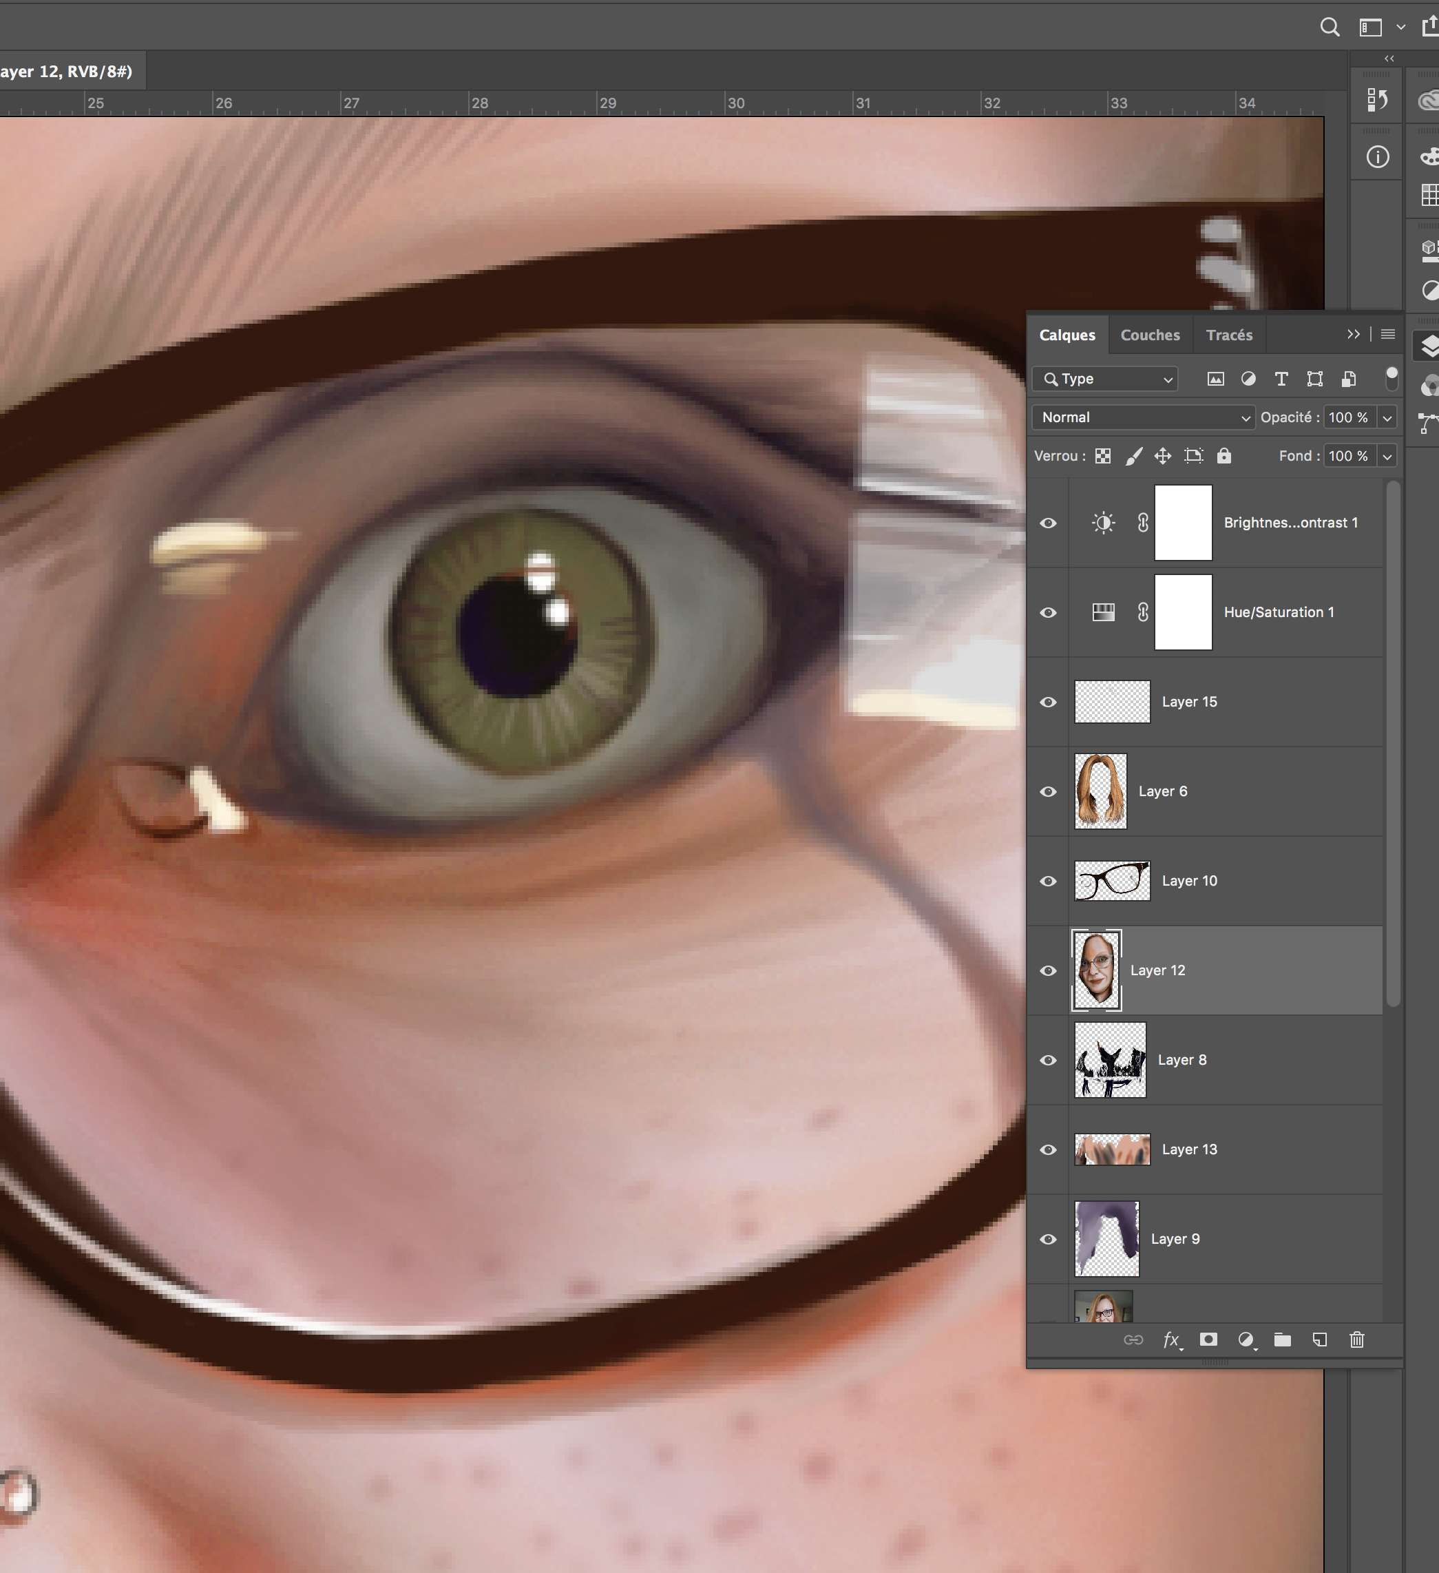Hide Layer 10 glasses layer visibility
1439x1573 pixels.
point(1048,881)
